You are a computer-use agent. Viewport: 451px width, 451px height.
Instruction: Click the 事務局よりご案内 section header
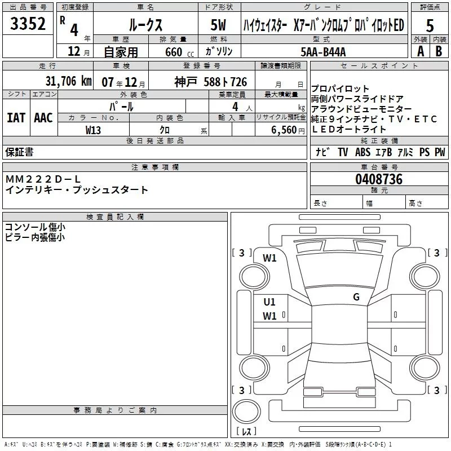(x=115, y=410)
